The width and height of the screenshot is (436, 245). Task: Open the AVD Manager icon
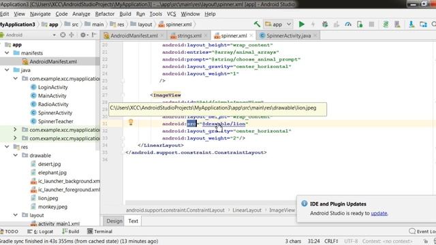(x=397, y=24)
